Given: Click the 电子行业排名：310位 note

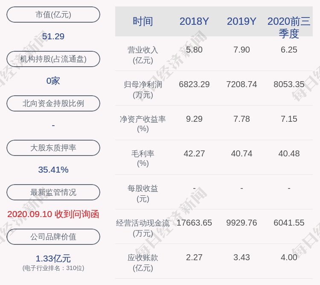Looking at the screenshot, I should (53, 268).
